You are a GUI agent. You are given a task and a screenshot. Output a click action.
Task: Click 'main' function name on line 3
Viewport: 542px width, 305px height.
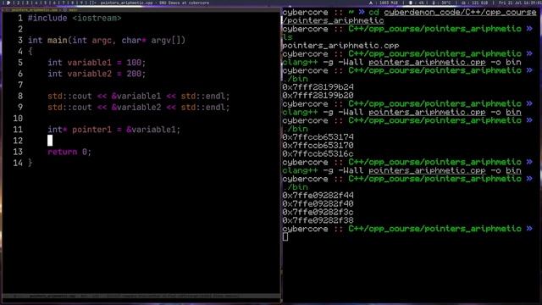[x=58, y=40]
